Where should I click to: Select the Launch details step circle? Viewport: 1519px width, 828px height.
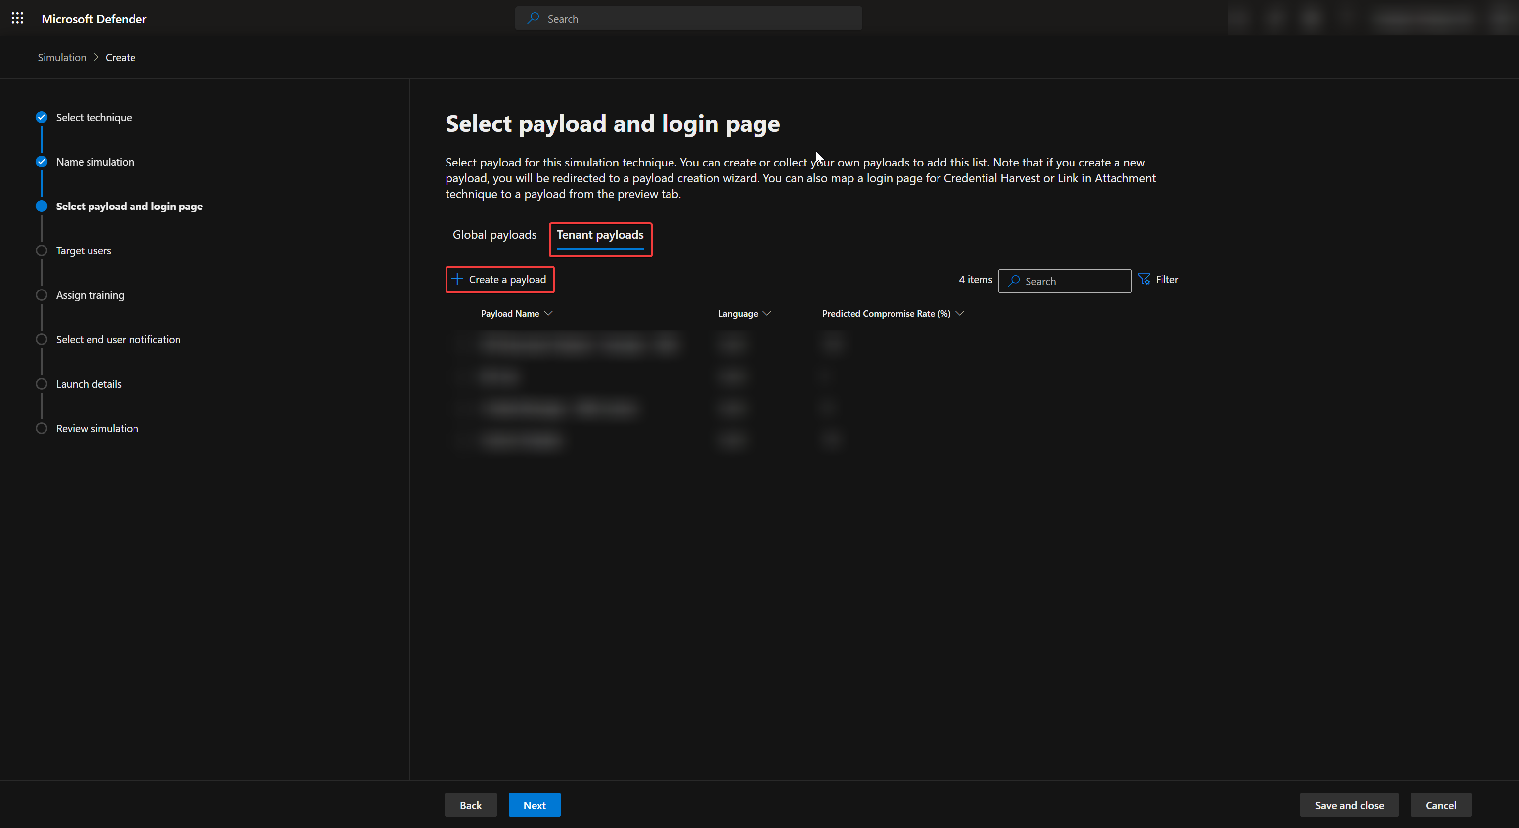click(41, 384)
